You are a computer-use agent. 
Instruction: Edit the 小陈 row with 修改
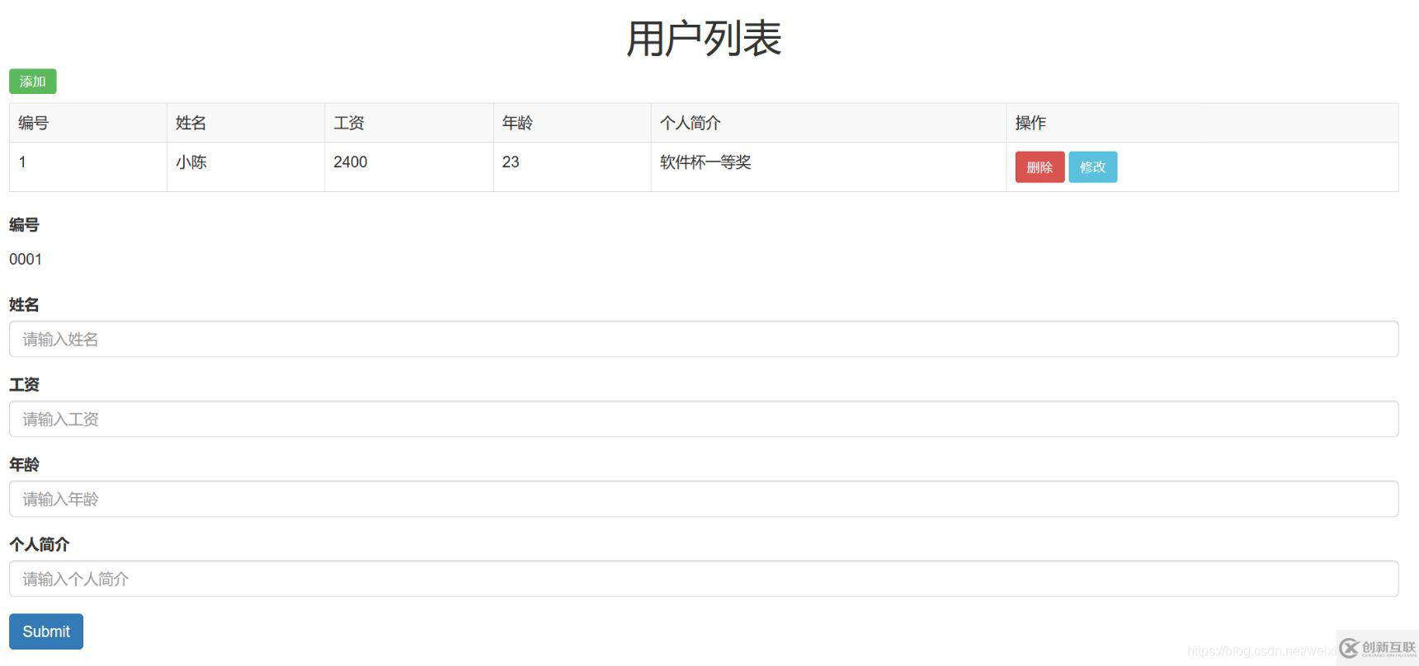pos(1093,167)
